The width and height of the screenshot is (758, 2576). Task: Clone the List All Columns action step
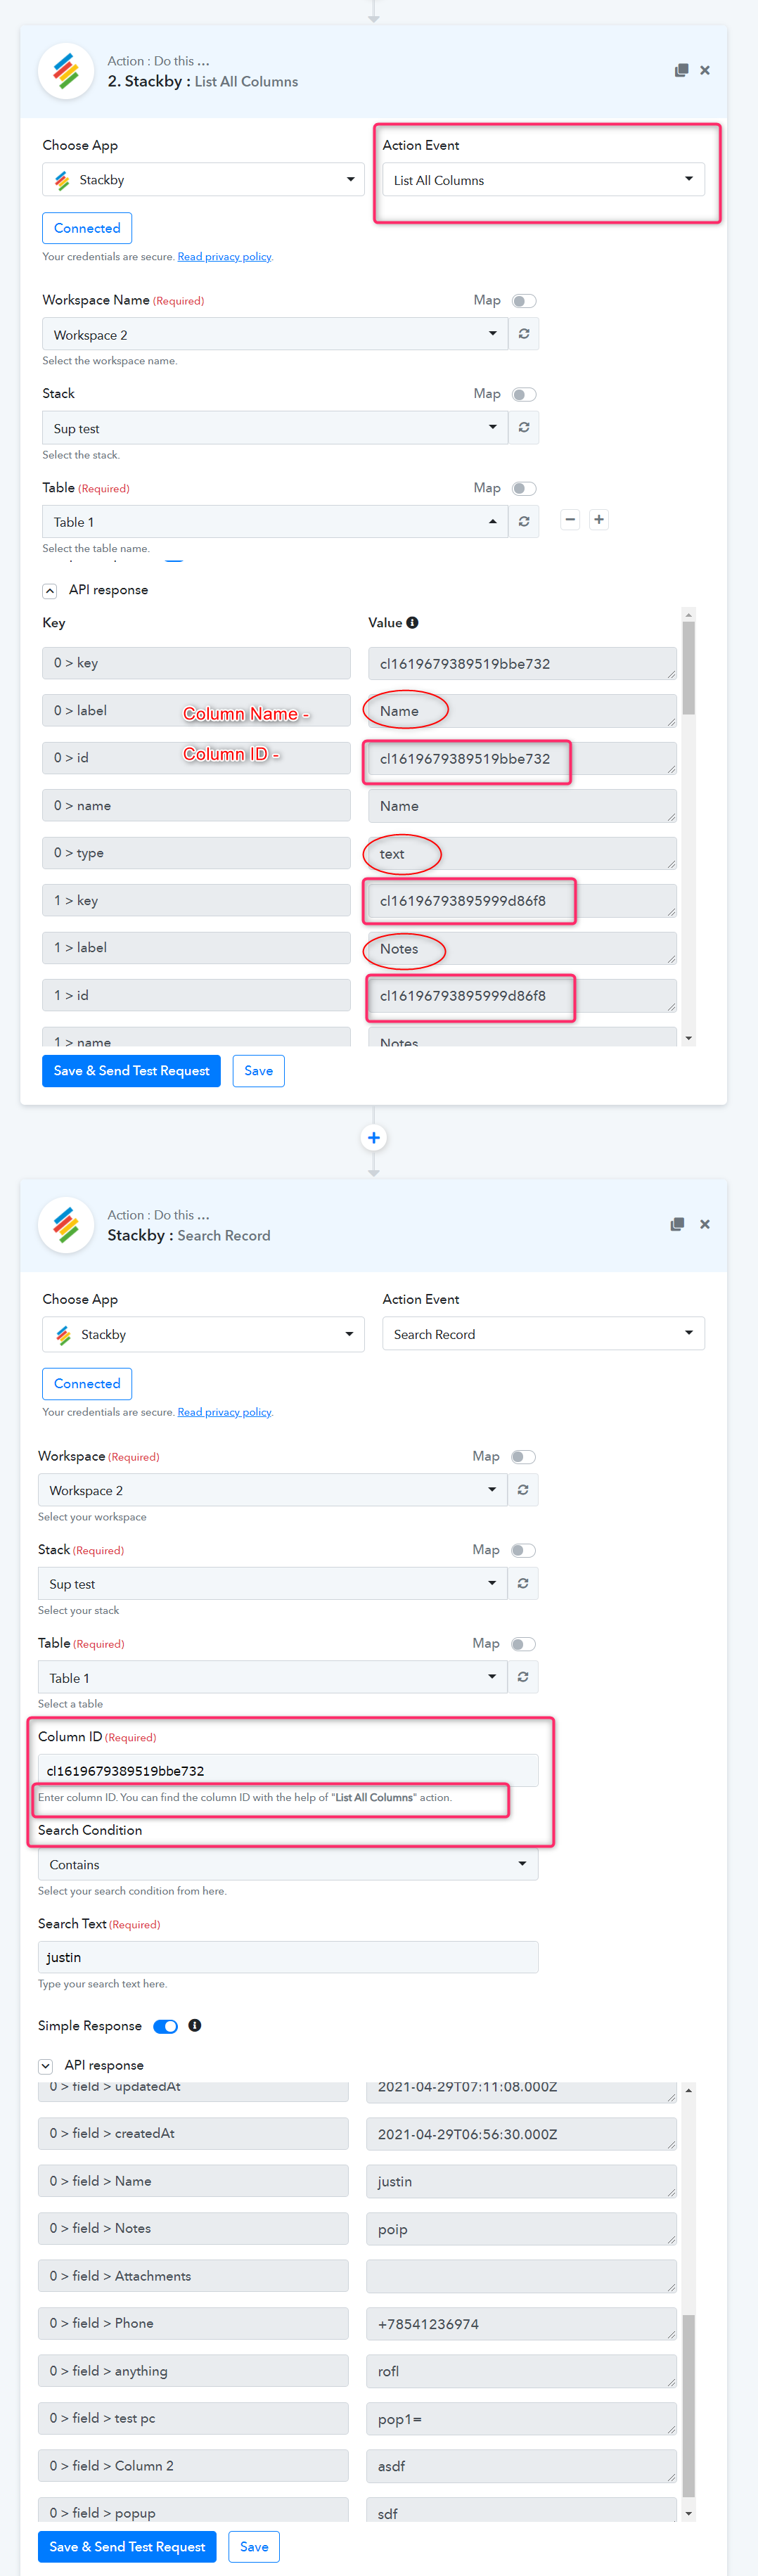coord(681,70)
